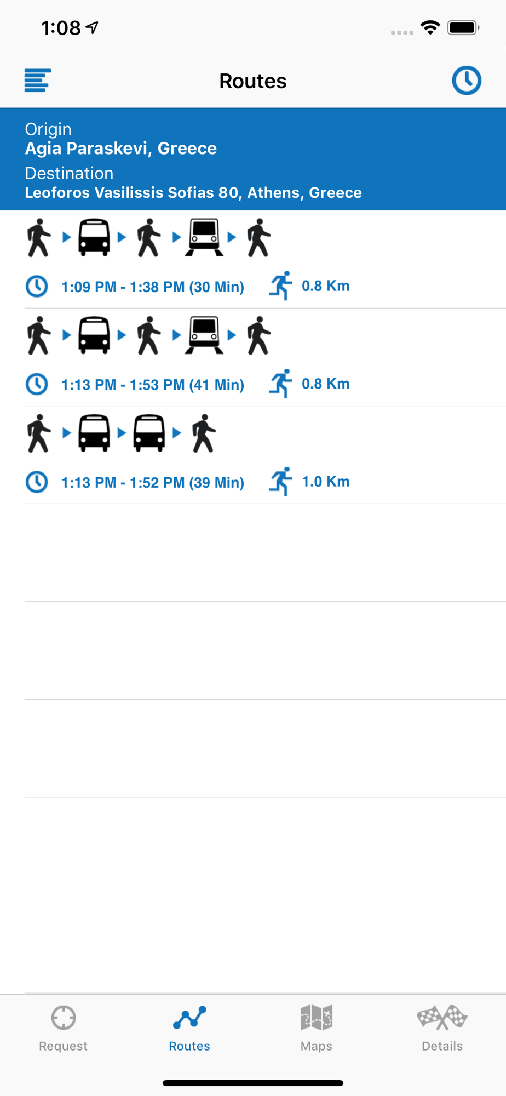Tap the train icon in second route
Image resolution: width=506 pixels, height=1096 pixels.
204,335
